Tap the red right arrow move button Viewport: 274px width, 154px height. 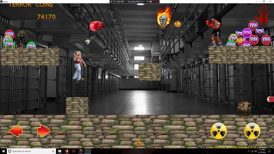44,131
